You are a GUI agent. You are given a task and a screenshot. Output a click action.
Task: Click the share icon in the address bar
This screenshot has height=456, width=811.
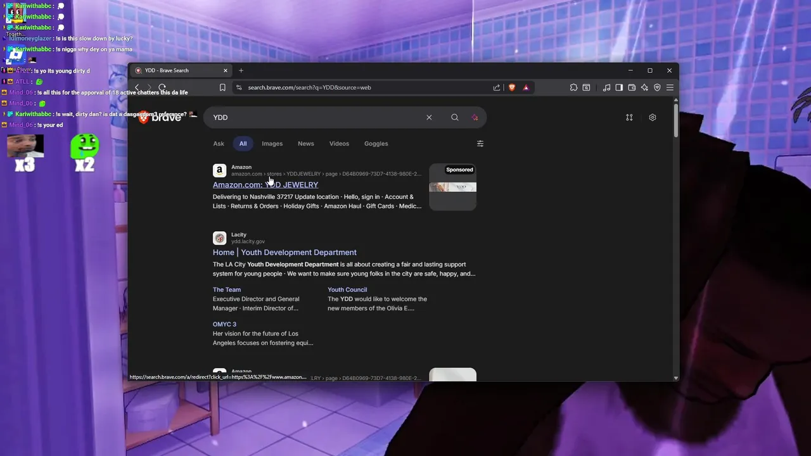point(497,87)
